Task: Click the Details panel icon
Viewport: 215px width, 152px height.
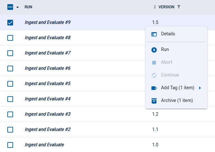Action: coord(154,34)
